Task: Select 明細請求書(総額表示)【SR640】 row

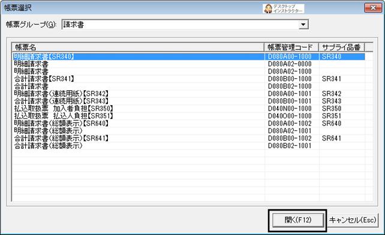Action: [188, 123]
